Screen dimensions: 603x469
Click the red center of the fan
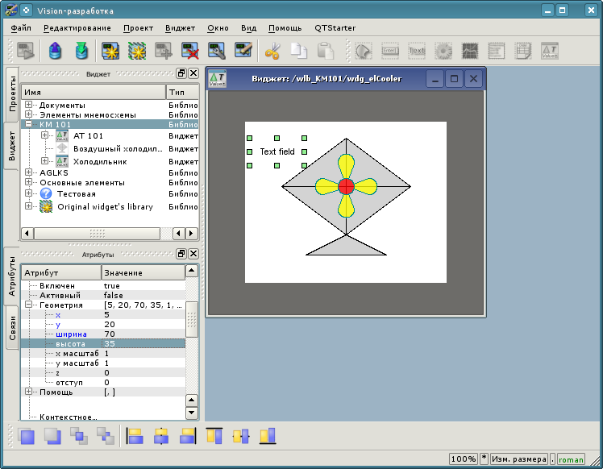[346, 186]
